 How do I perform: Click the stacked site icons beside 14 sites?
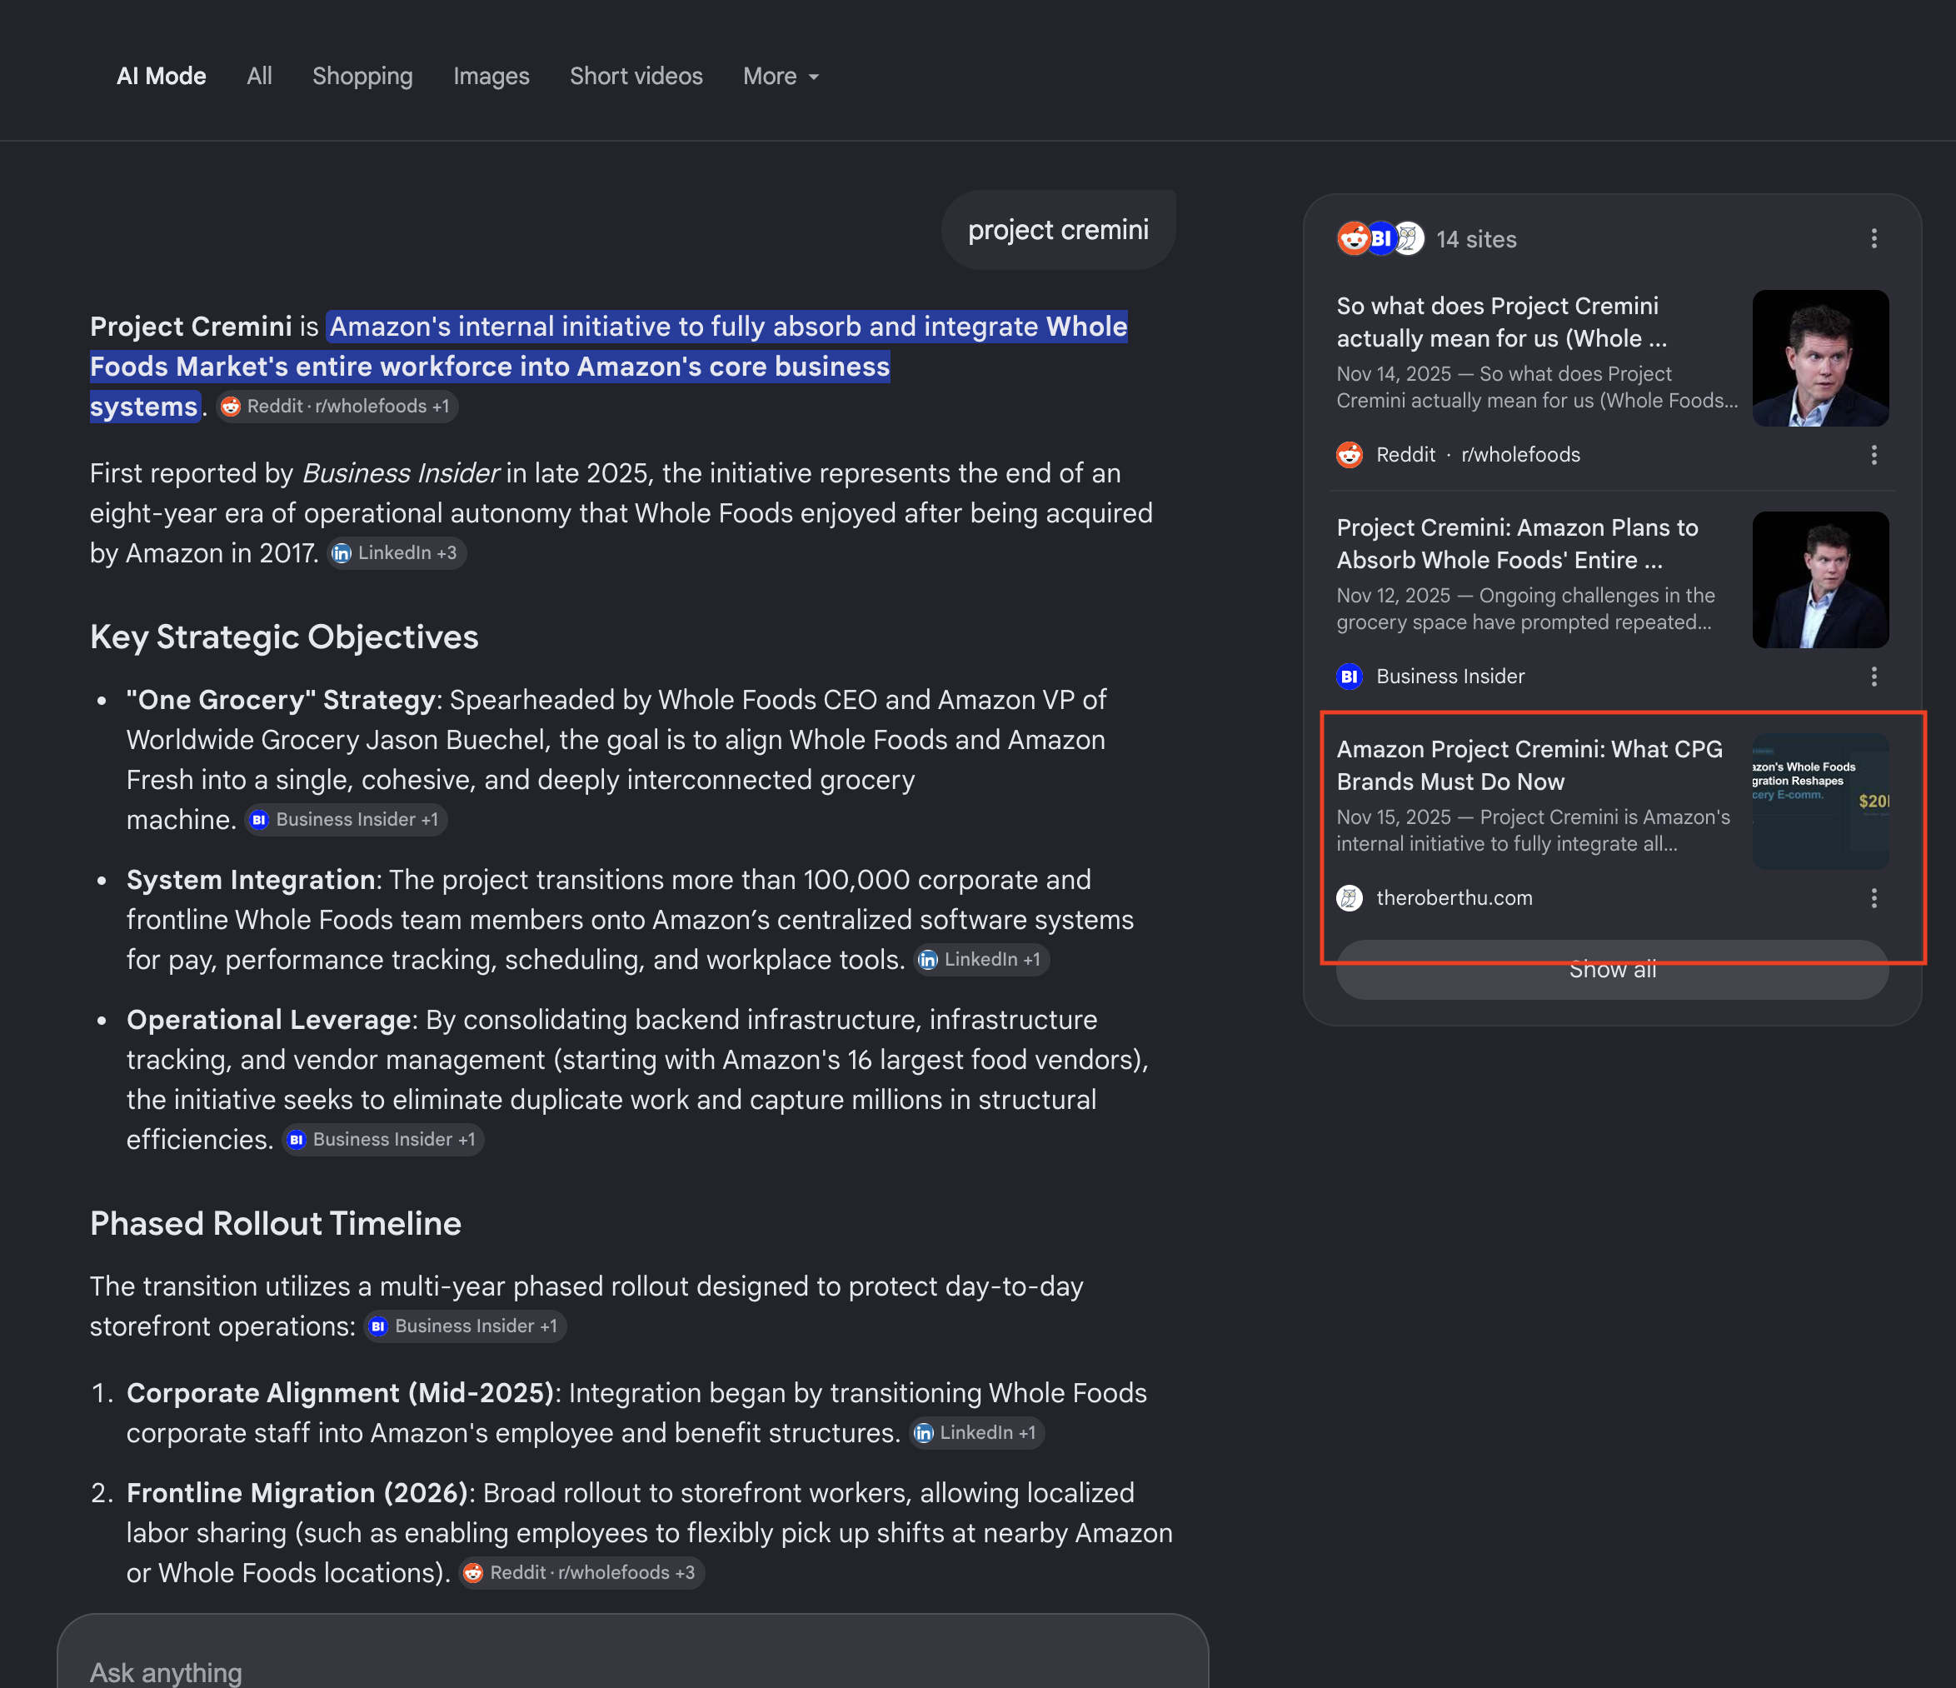pyautogui.click(x=1380, y=239)
